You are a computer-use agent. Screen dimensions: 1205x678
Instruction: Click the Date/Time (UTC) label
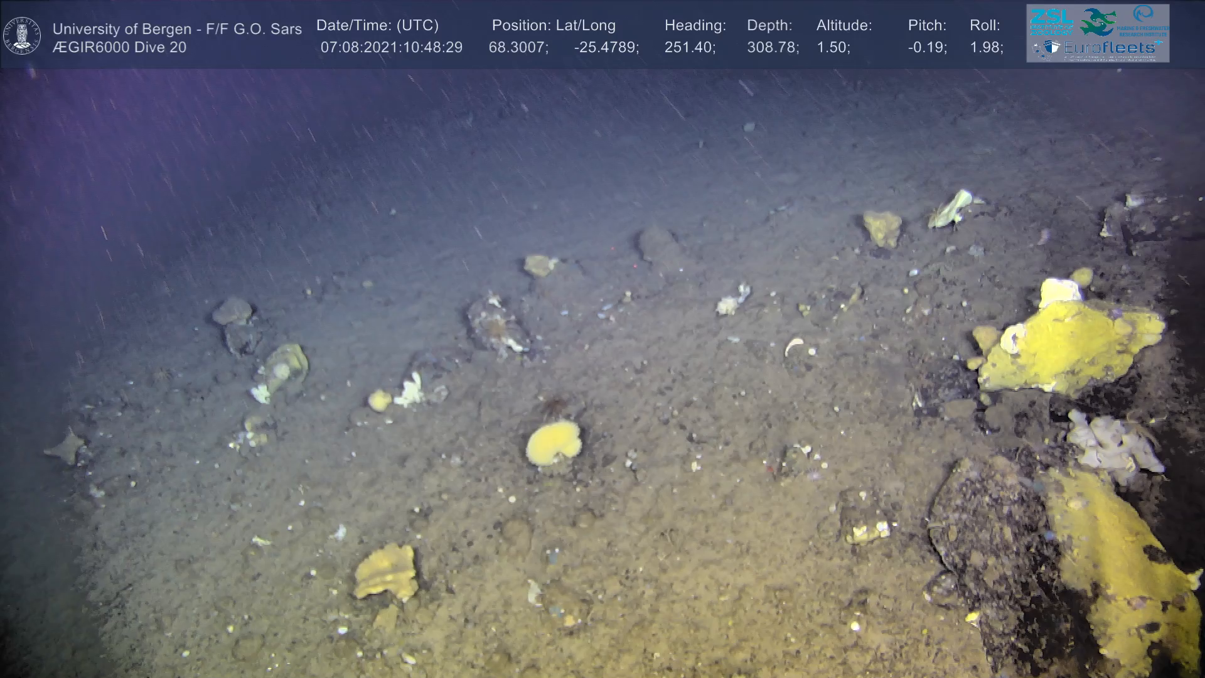click(377, 26)
